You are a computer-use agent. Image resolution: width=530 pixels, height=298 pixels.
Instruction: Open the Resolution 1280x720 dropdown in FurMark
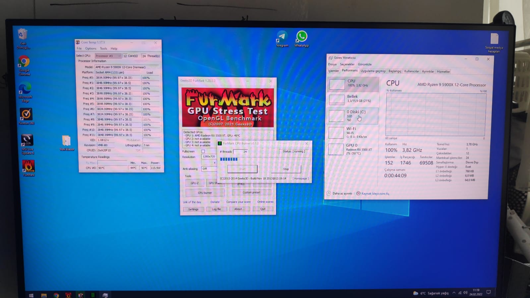point(209,156)
